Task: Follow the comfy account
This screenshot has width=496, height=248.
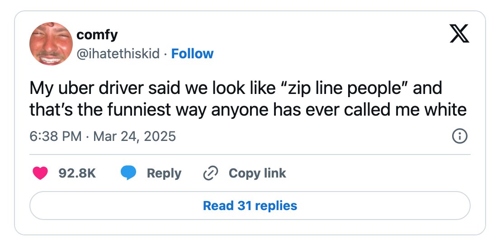Action: (x=192, y=54)
